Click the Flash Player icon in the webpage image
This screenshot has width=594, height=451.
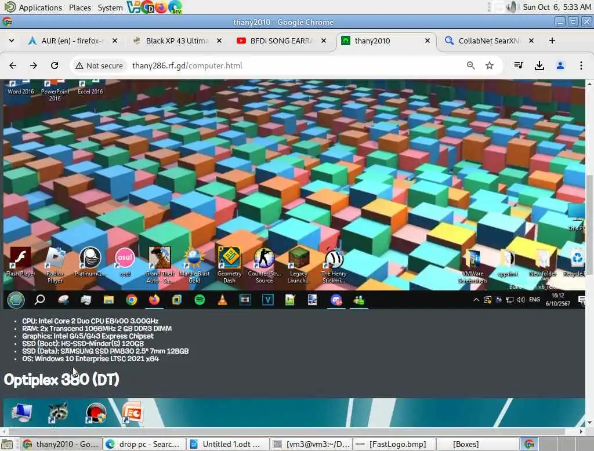point(20,262)
